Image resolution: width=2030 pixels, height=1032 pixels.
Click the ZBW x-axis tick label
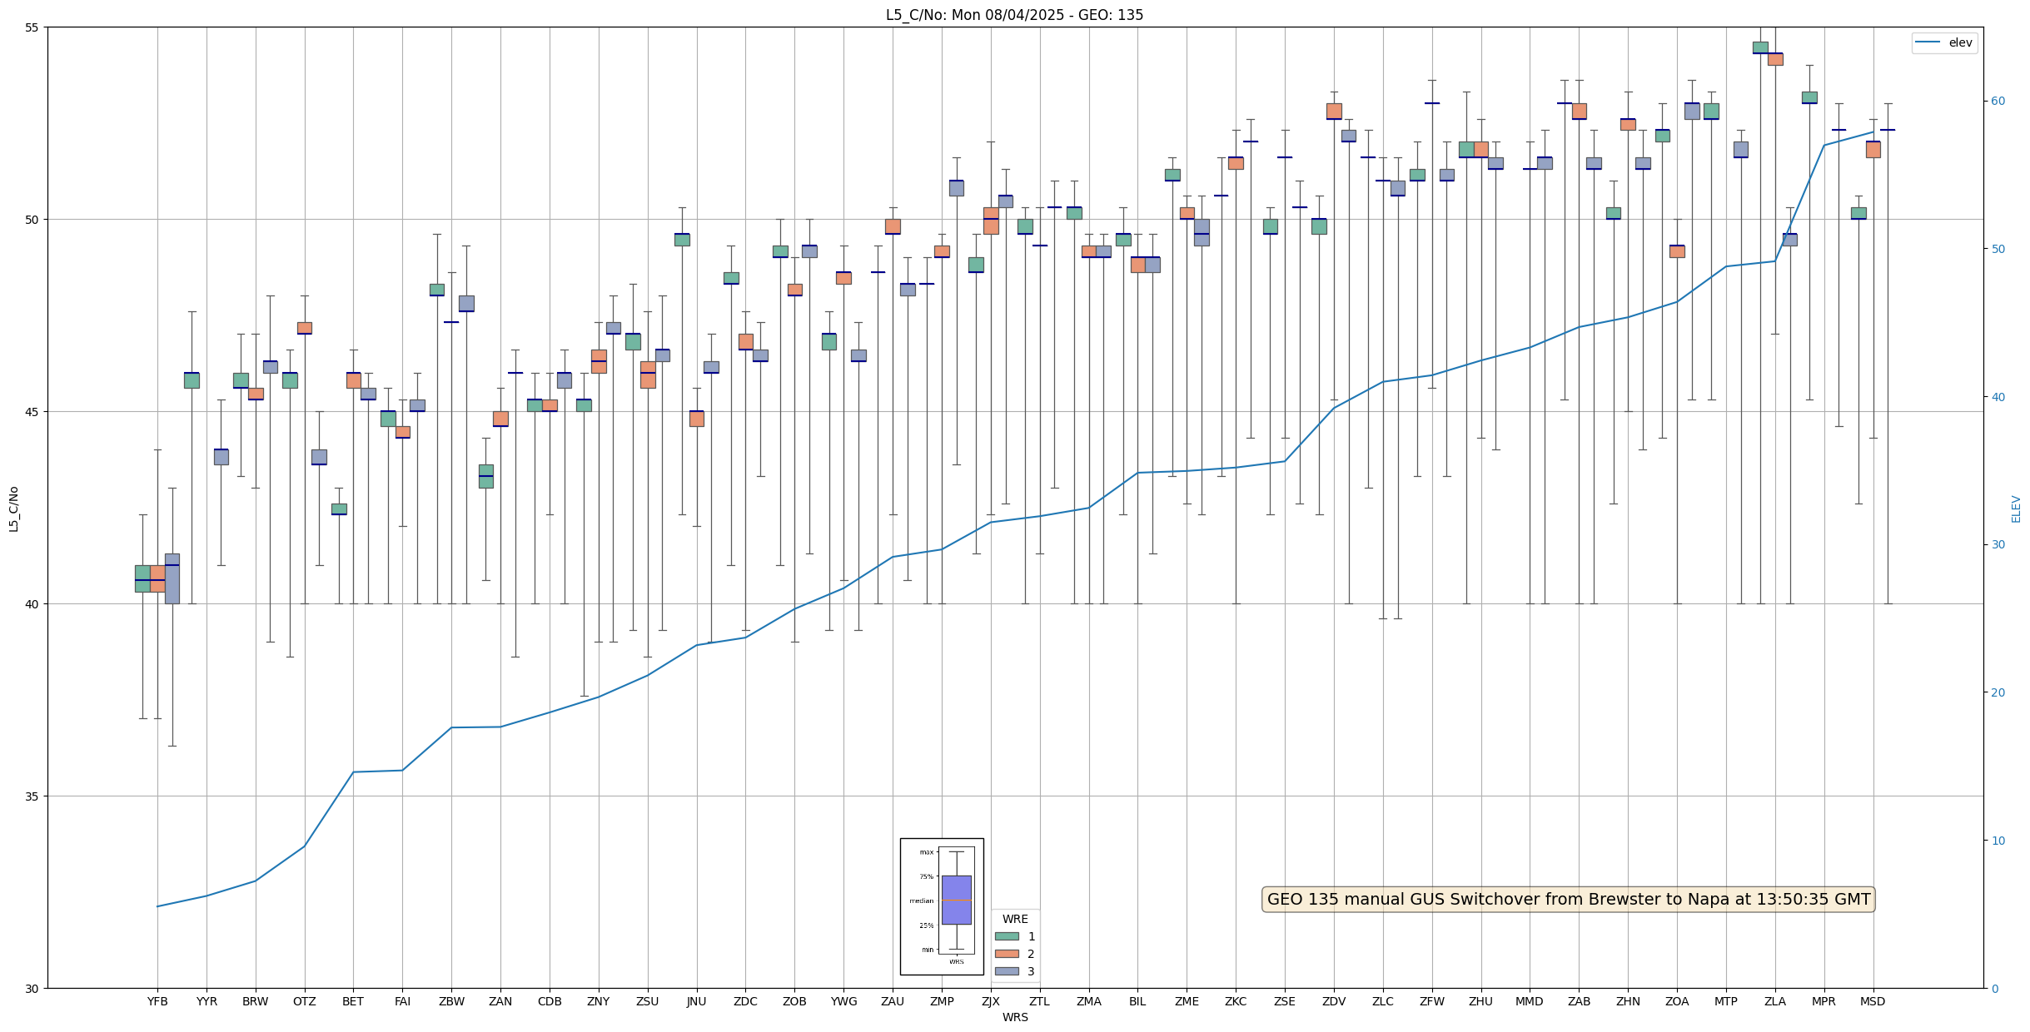[451, 1001]
